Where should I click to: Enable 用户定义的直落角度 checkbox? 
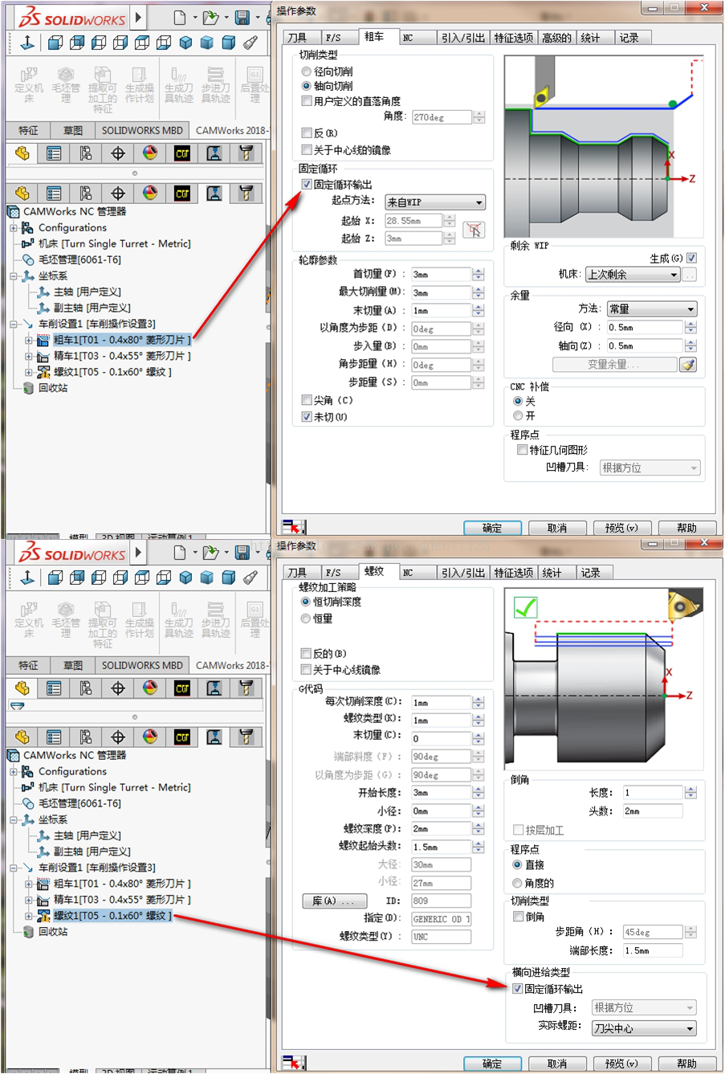(x=307, y=101)
